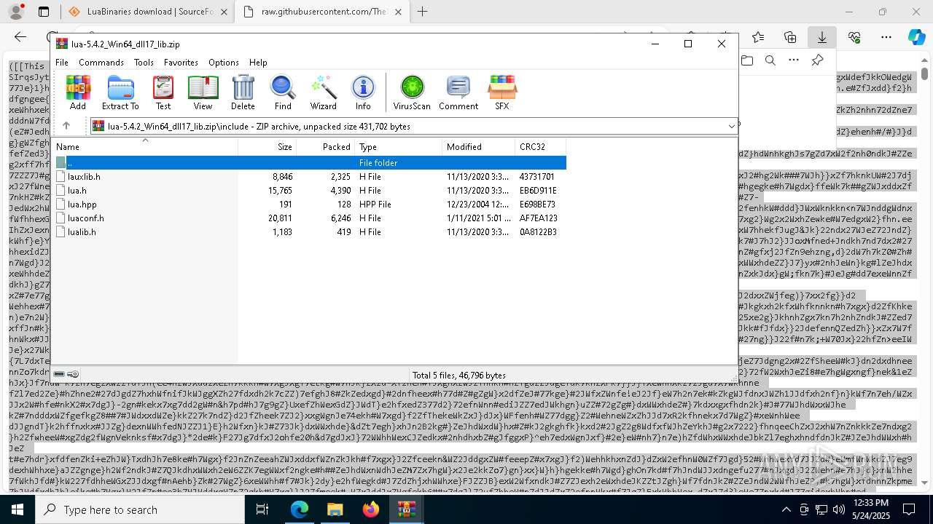This screenshot has width=933, height=524.
Task: Open the File menu
Action: [x=62, y=63]
